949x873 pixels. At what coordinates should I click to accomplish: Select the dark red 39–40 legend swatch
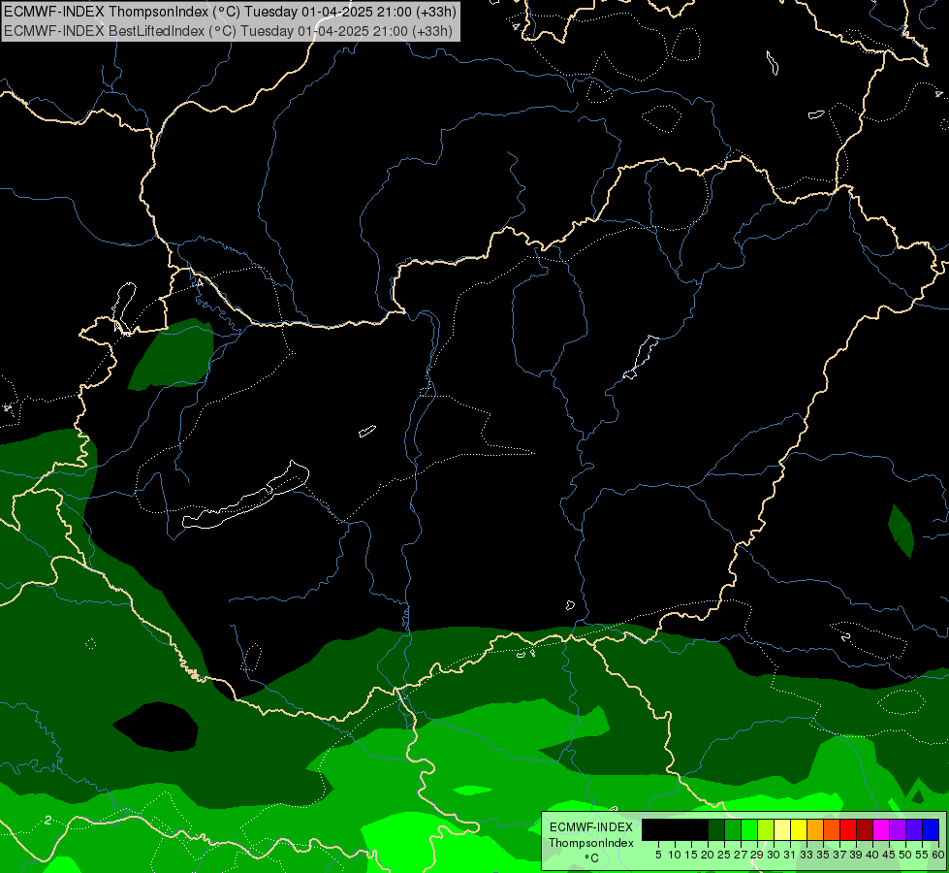(865, 829)
